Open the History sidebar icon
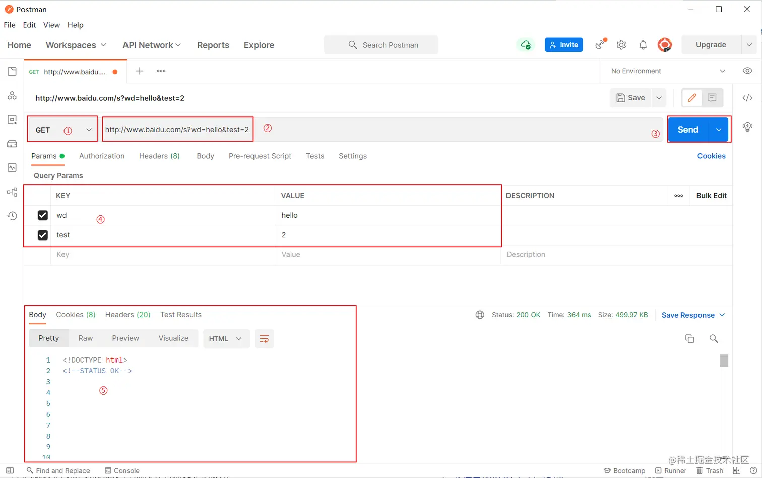This screenshot has width=762, height=478. click(x=12, y=216)
